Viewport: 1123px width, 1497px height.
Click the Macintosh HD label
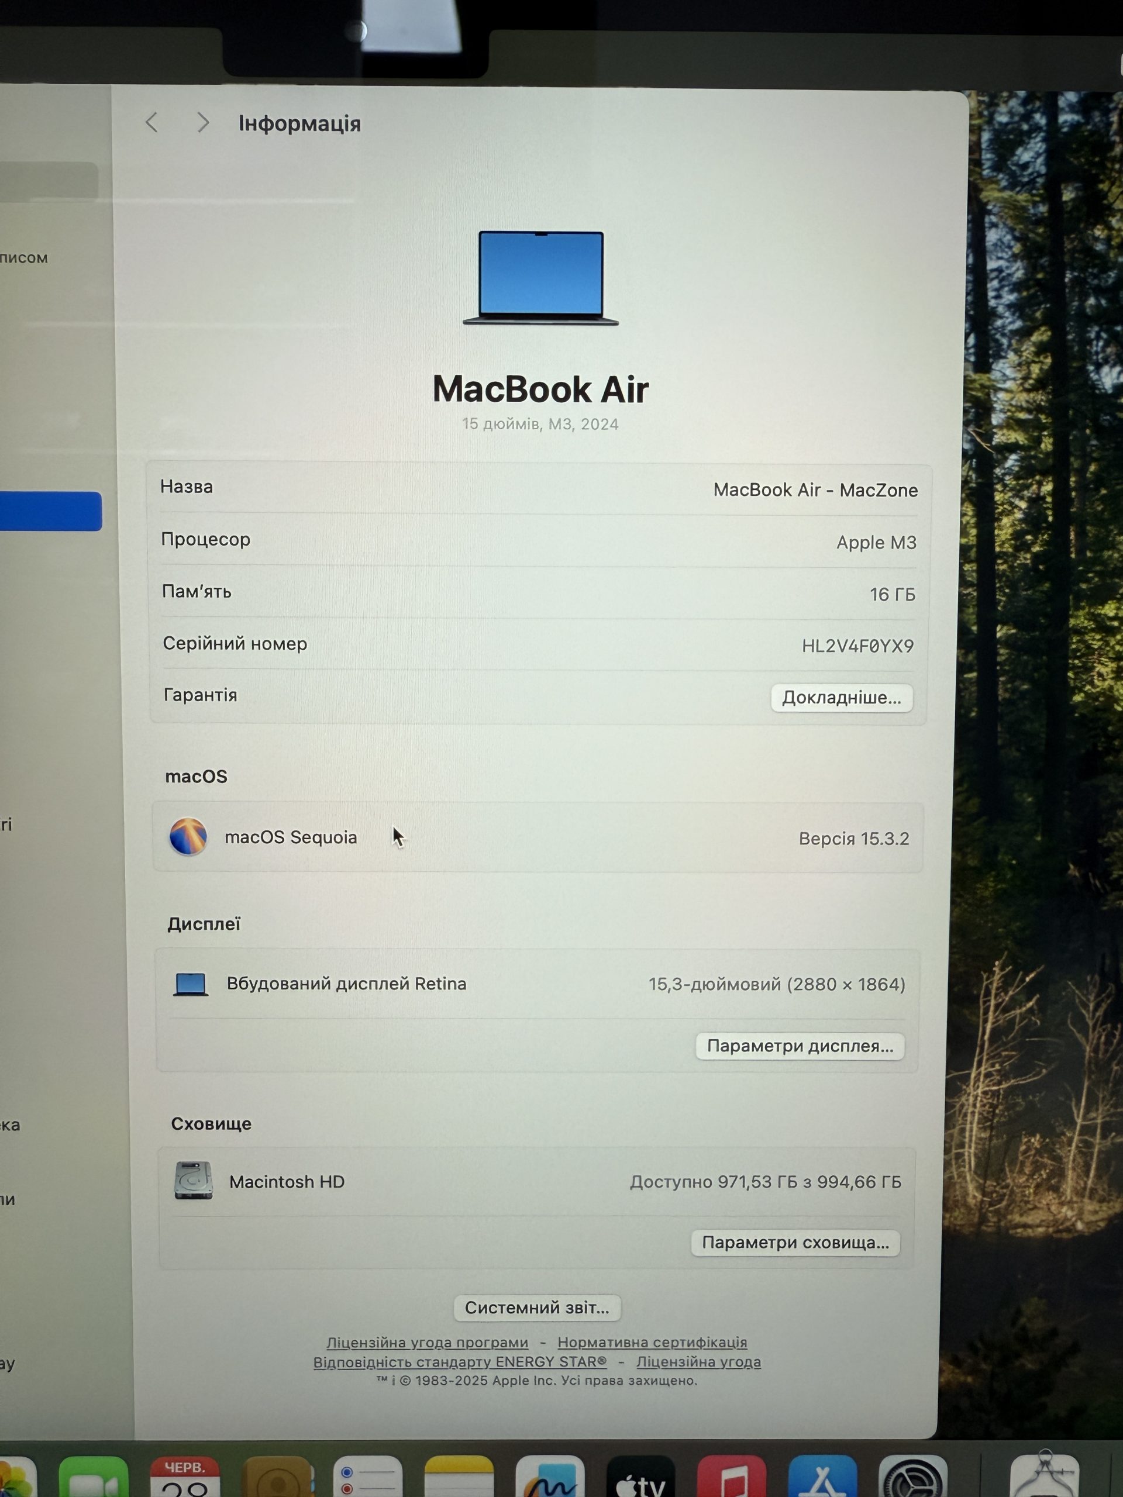coord(287,1182)
